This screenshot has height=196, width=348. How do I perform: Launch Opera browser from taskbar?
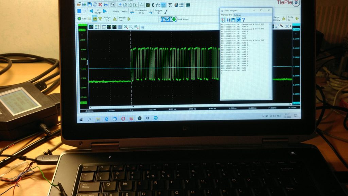tap(123, 119)
